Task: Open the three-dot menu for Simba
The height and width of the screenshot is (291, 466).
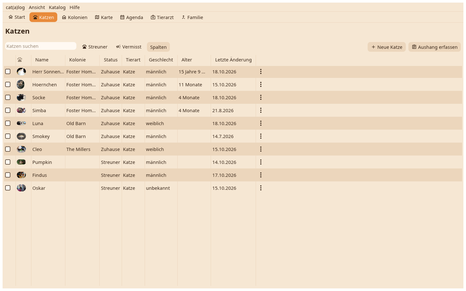Action: coord(261,110)
